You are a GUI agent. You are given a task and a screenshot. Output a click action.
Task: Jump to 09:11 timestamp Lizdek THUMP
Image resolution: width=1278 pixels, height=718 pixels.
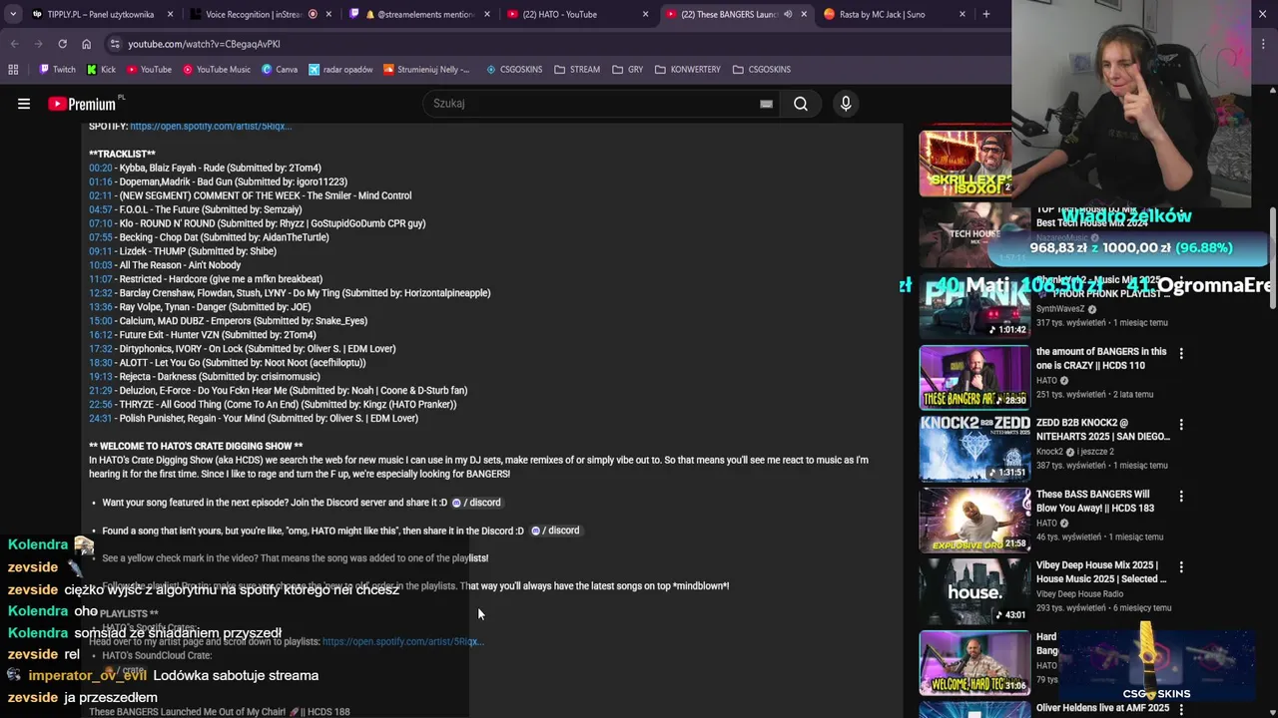(x=100, y=251)
